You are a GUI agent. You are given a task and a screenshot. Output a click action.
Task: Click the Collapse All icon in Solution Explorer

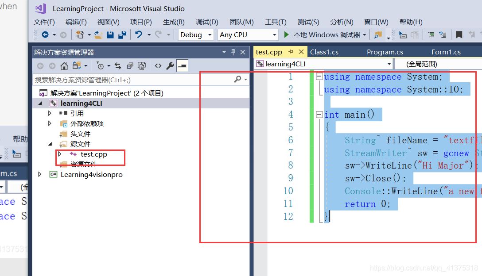pyautogui.click(x=130, y=66)
